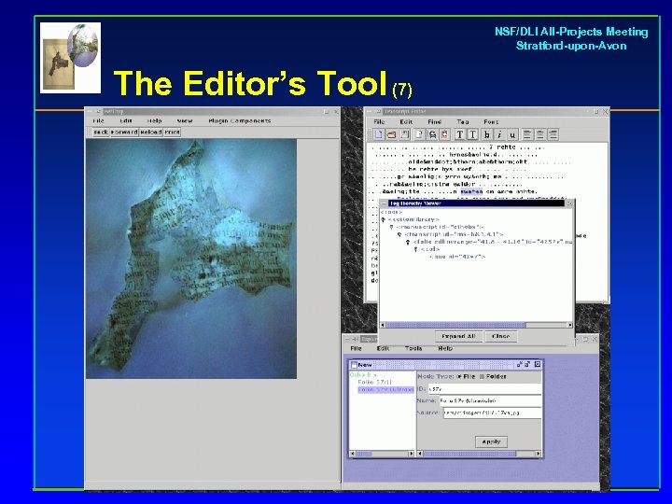Screen dimensions: 672x504
Task: Click the Print button in image viewer
Action: [x=172, y=132]
